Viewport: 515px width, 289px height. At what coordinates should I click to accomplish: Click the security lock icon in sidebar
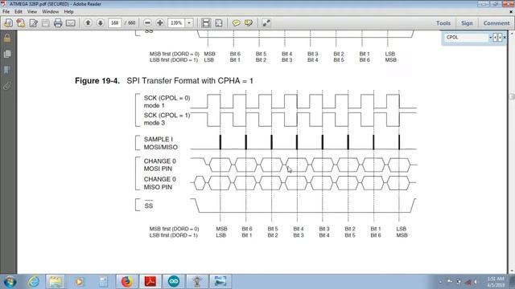(x=7, y=38)
